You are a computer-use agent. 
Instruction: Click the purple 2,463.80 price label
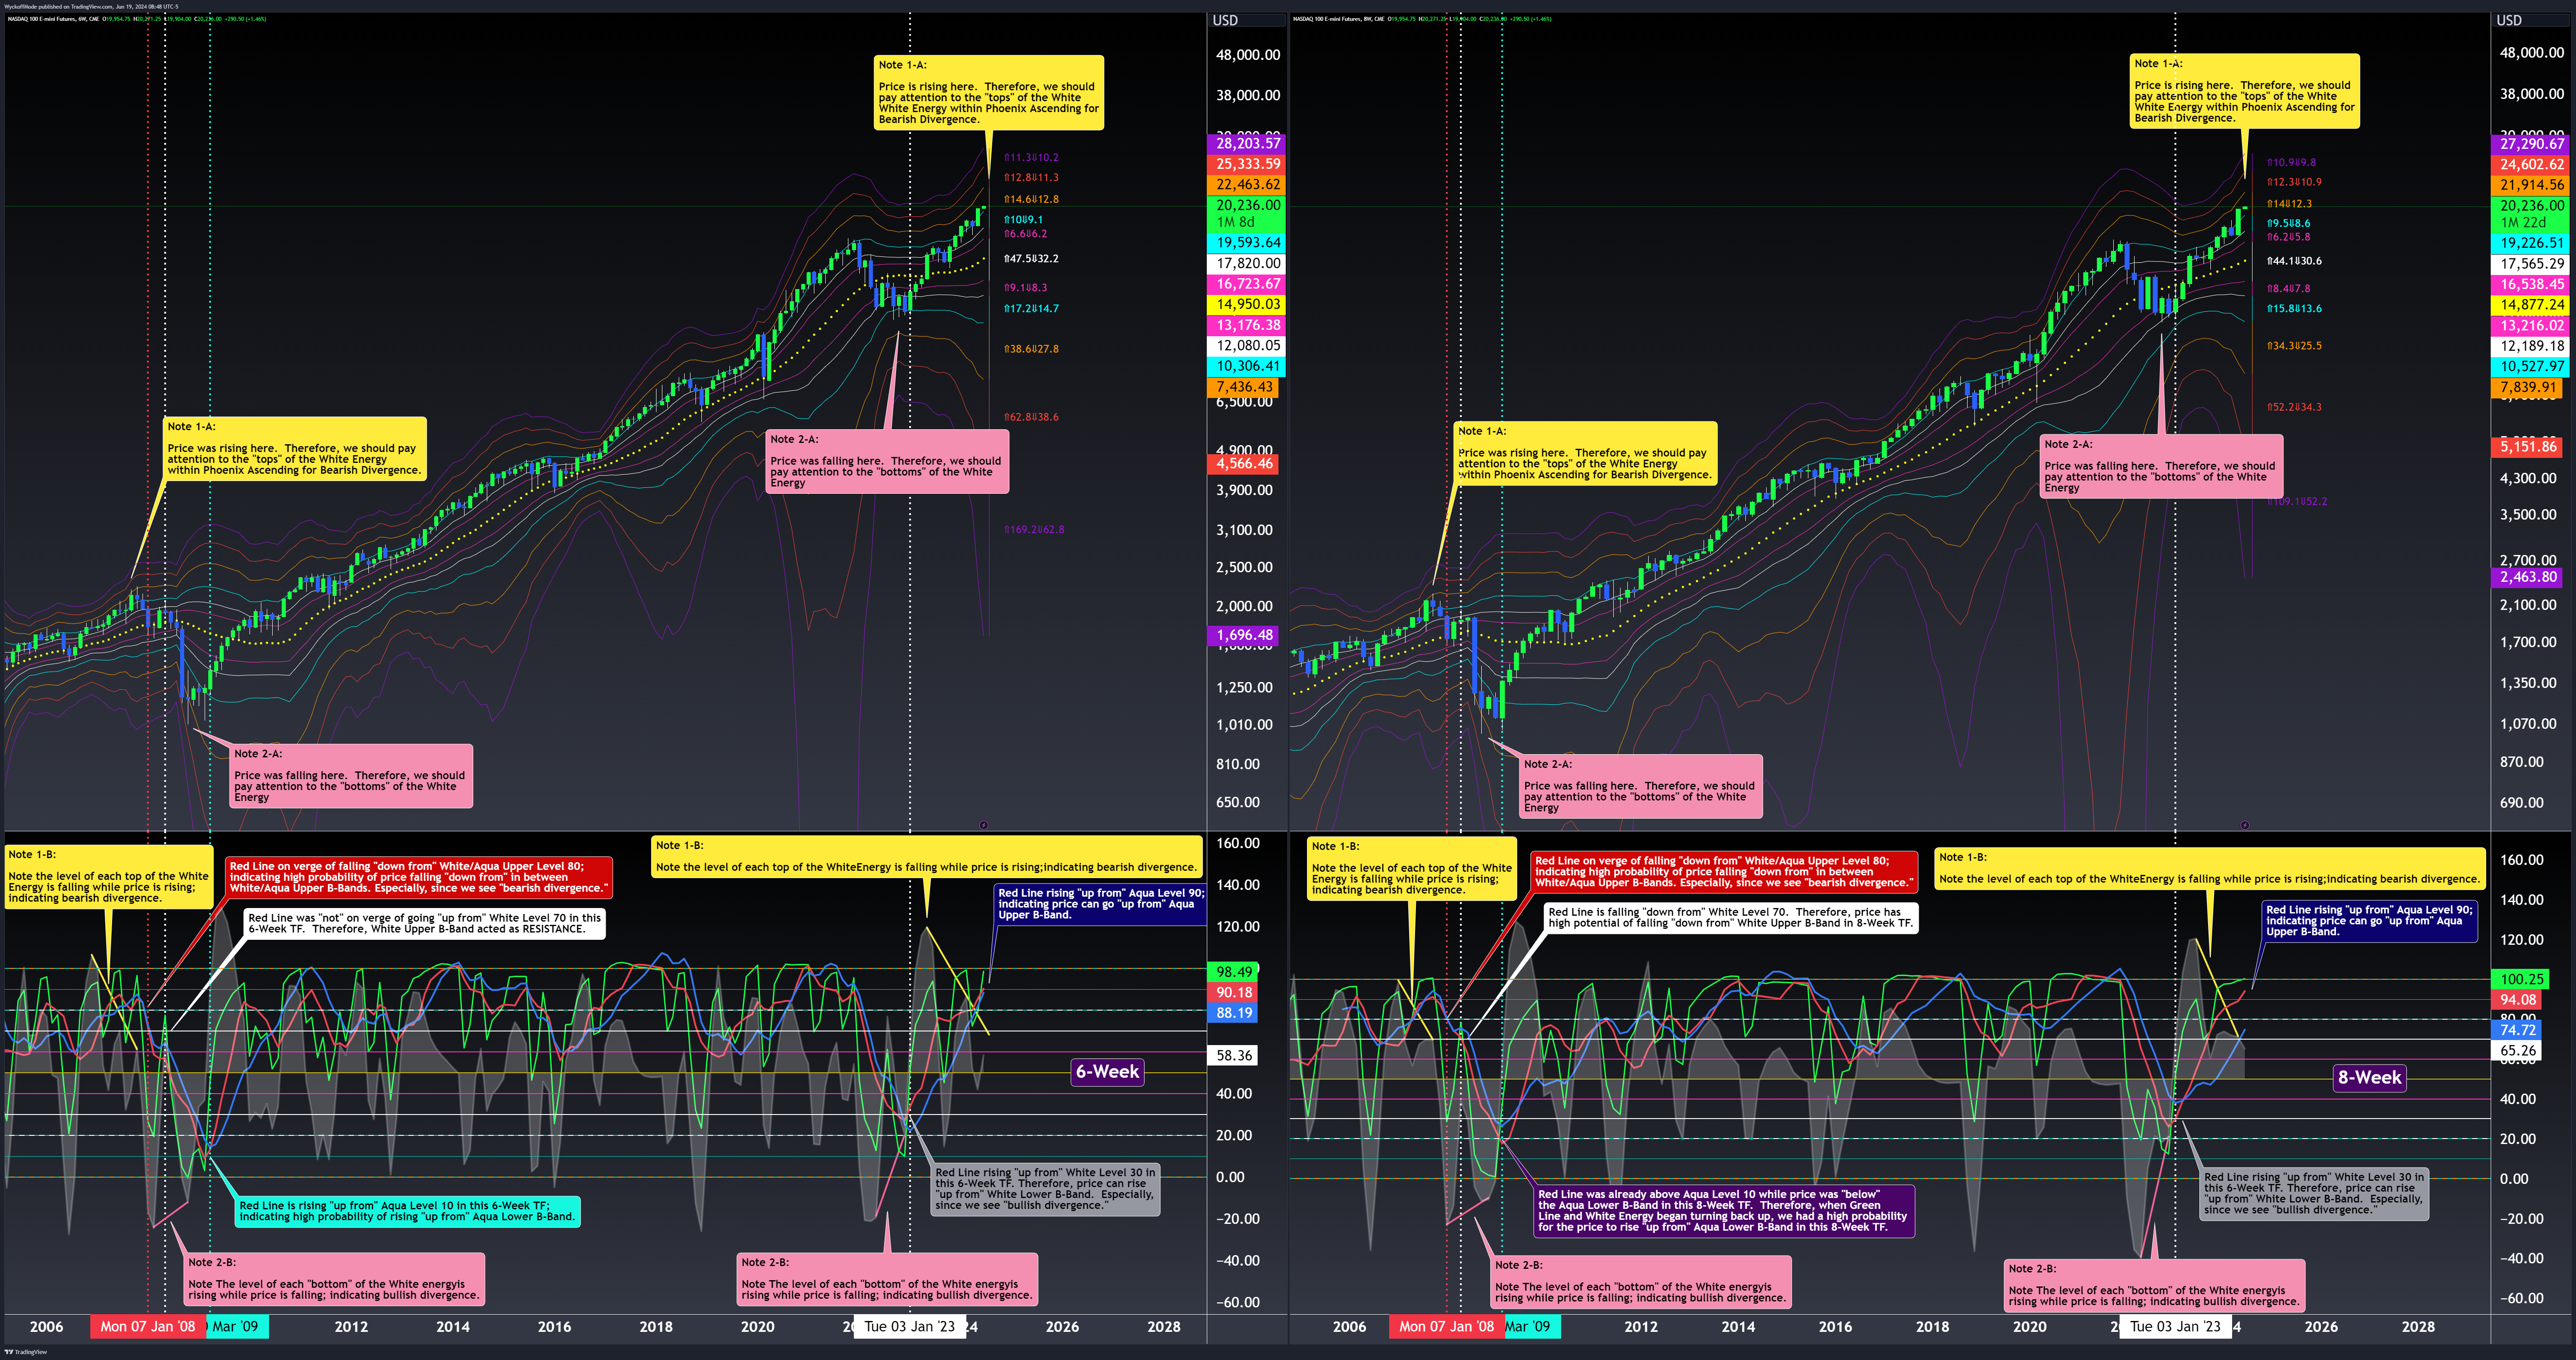coord(2528,577)
